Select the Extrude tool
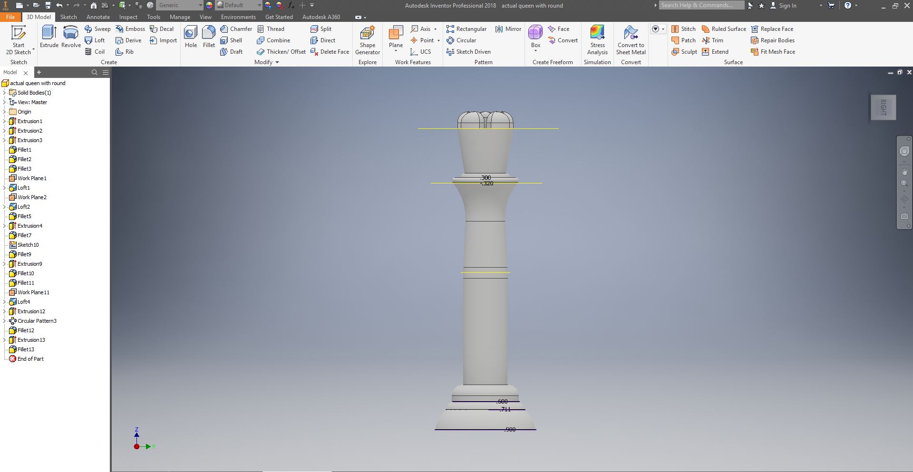This screenshot has height=472, width=913. click(x=49, y=37)
